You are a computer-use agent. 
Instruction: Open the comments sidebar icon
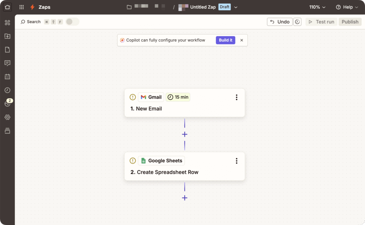point(7,63)
